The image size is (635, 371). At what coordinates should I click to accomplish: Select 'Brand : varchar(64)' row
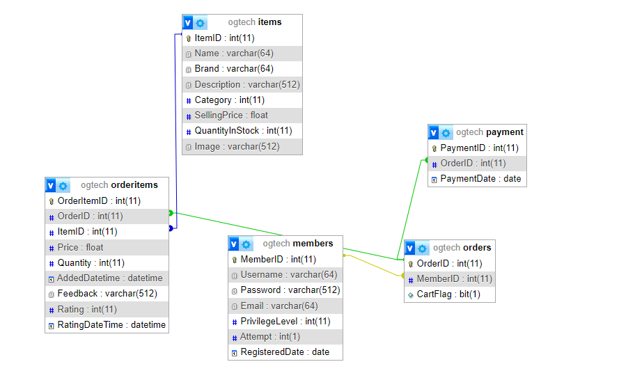(242, 69)
